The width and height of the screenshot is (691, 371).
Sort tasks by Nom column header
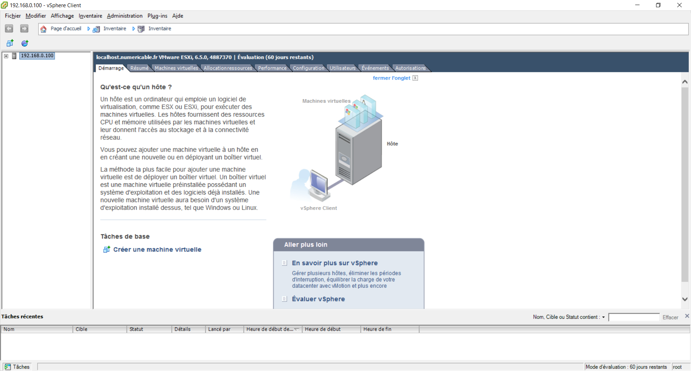click(37, 329)
